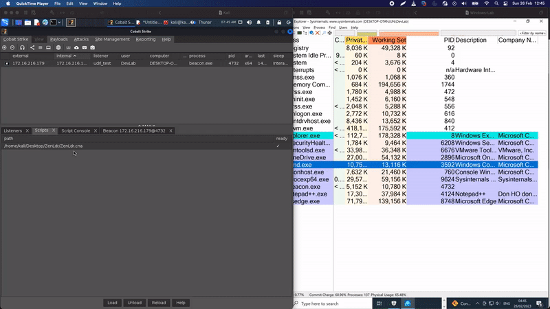Click the Kali dragon application menu icon

coord(5,23)
